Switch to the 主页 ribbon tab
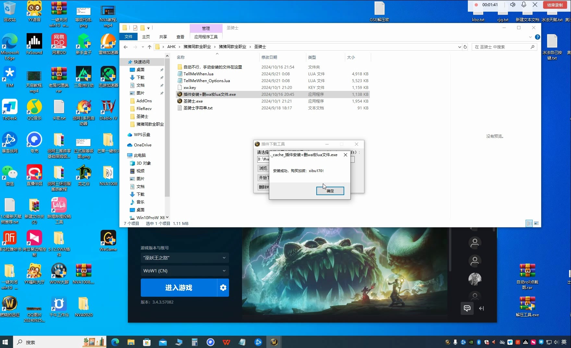Image resolution: width=571 pixels, height=348 pixels. 146,37
